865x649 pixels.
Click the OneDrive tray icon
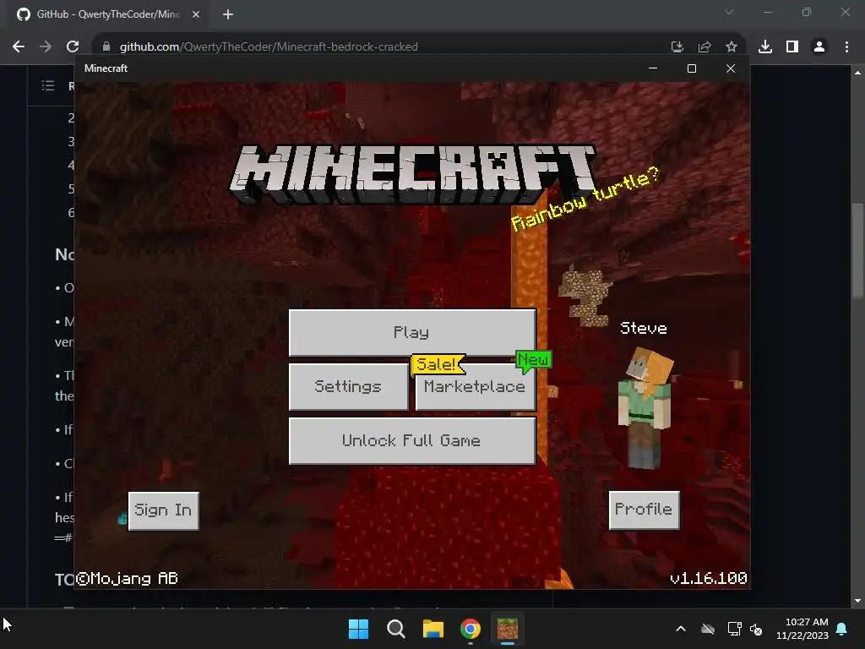coord(708,629)
